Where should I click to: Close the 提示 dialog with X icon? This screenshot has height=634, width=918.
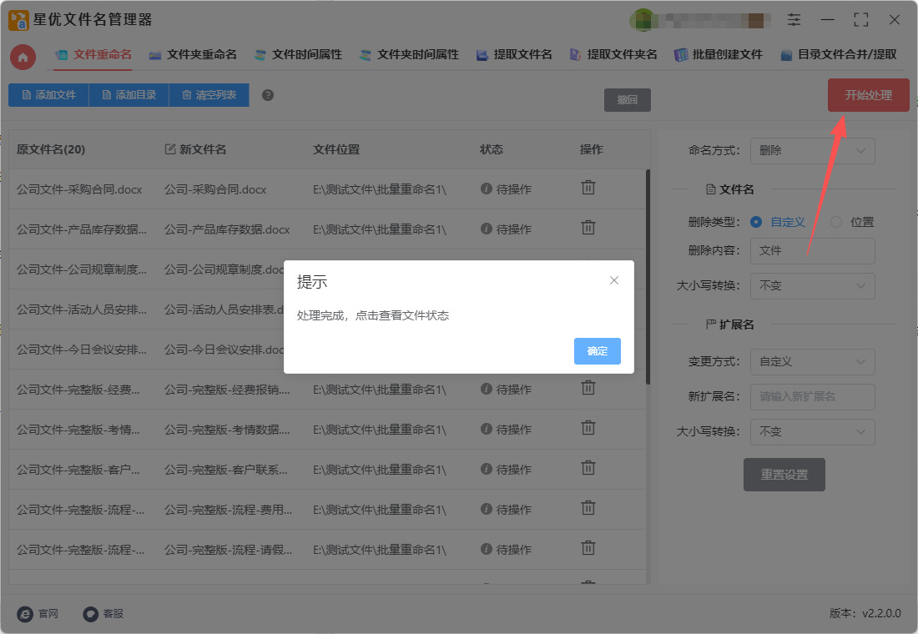click(614, 280)
